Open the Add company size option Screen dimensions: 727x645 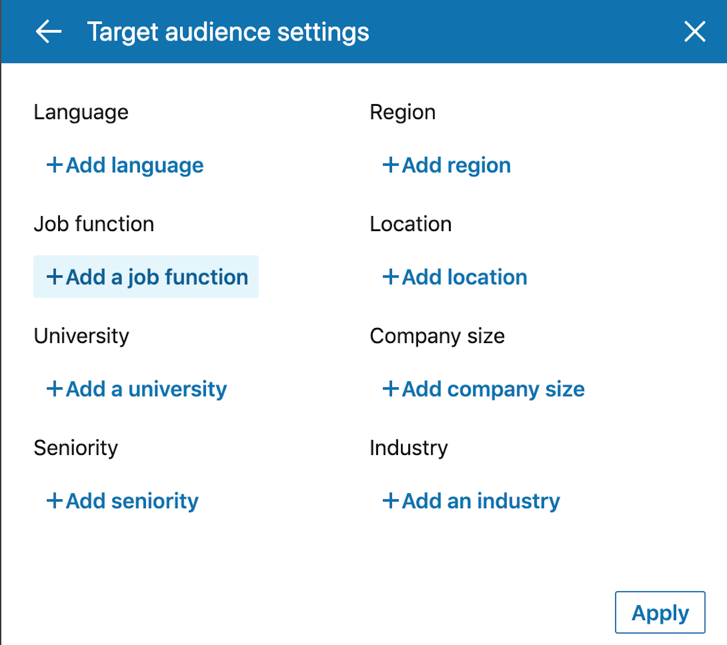tap(483, 389)
